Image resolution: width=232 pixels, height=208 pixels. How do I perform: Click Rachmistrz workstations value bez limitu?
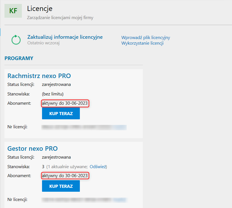[x=55, y=94]
